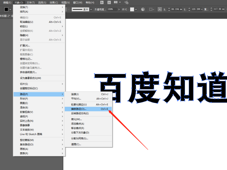Screen dimensions: 227x170
Task: Open the arrange documents layout icon
Action: point(116,2)
